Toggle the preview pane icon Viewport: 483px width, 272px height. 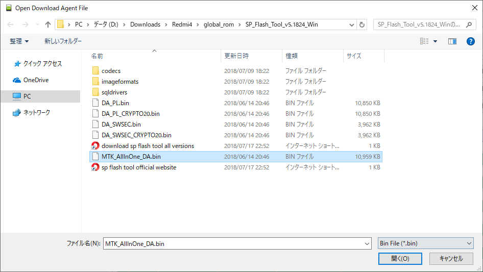coord(452,41)
